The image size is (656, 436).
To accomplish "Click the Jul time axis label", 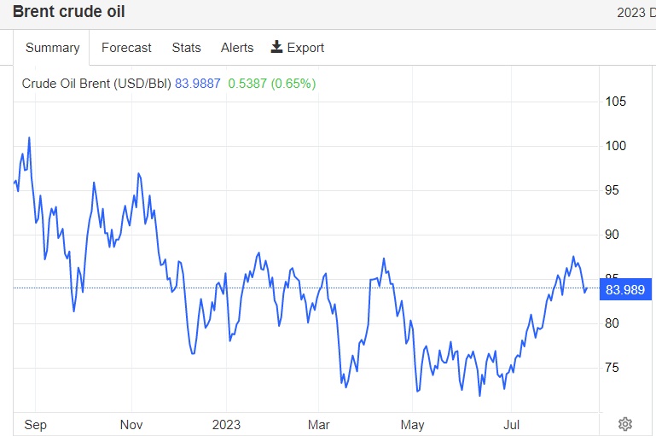I will 512,424.
